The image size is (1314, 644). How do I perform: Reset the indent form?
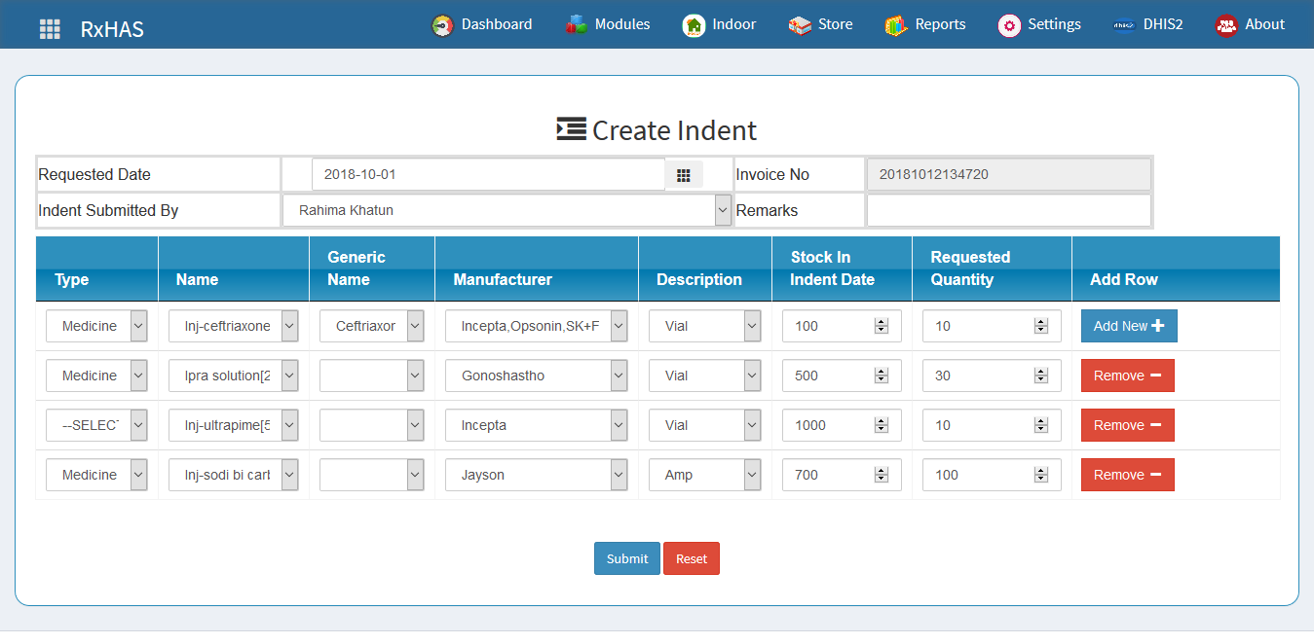(x=692, y=558)
